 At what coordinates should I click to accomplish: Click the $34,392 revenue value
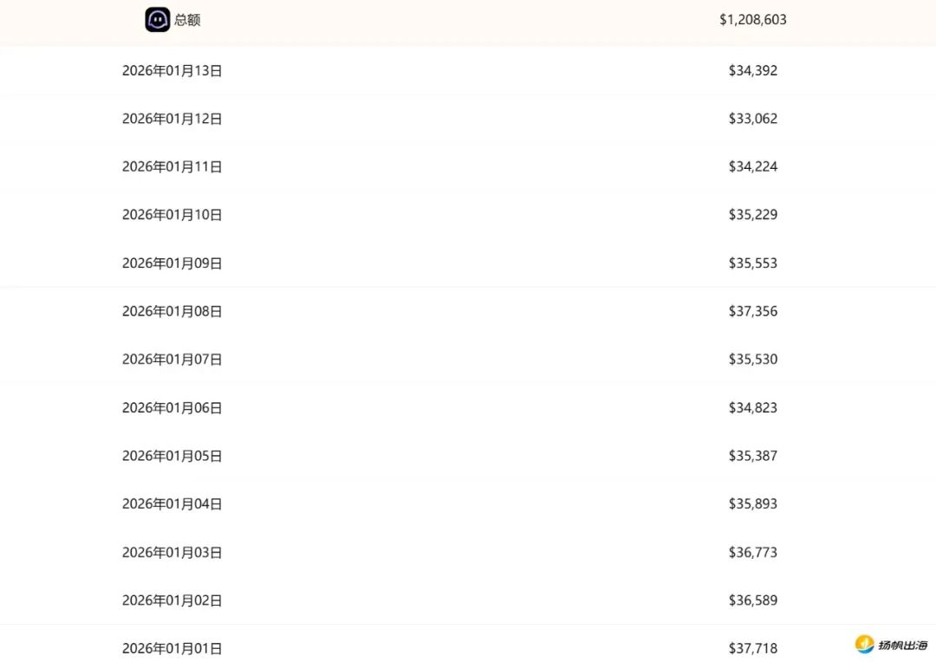tap(752, 71)
